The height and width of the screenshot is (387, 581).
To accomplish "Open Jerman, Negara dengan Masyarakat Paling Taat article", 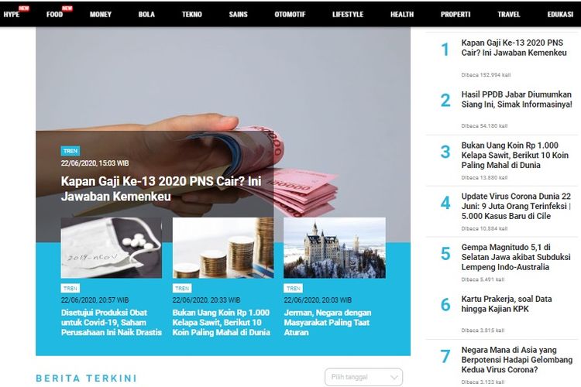I will 328,322.
